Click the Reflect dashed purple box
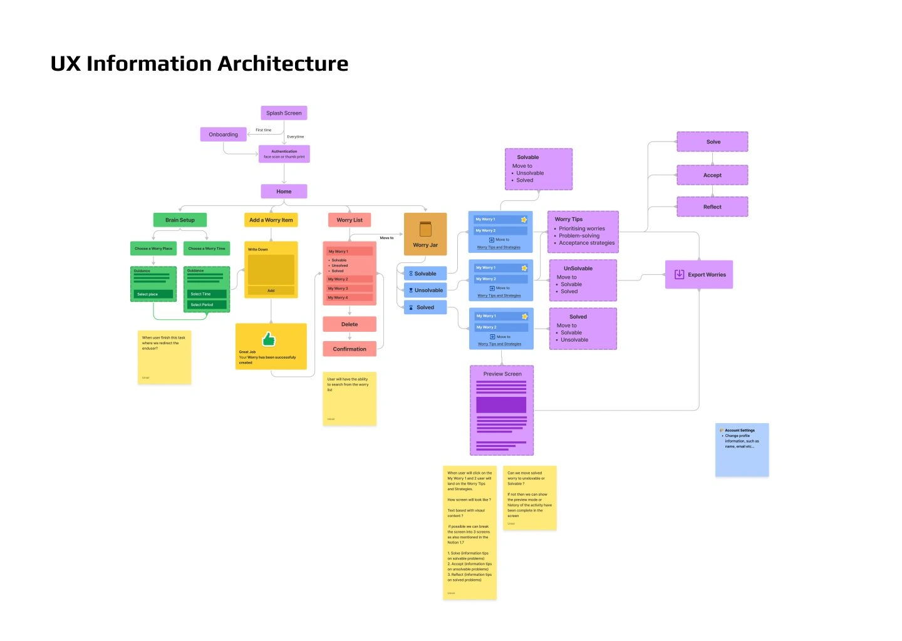 click(x=712, y=207)
